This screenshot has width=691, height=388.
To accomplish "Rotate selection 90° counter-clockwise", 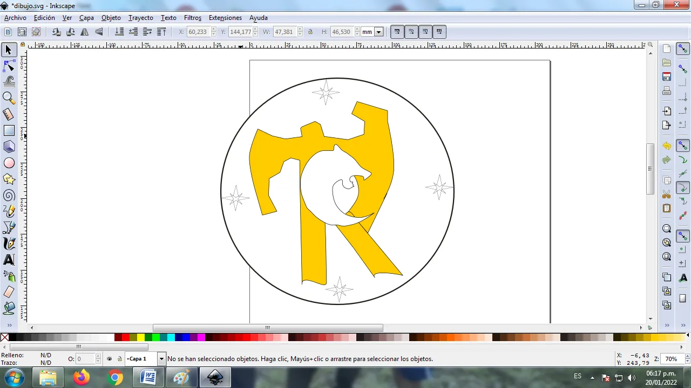I will click(x=56, y=32).
